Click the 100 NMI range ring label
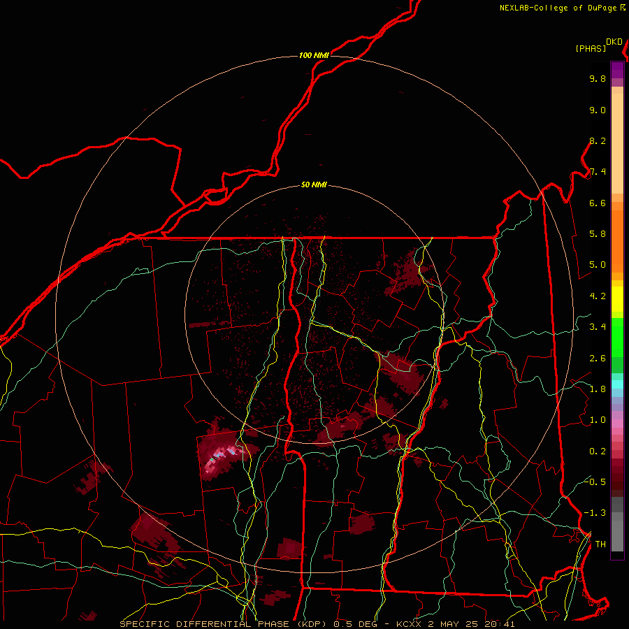Viewport: 629px width, 629px height. coord(314,55)
